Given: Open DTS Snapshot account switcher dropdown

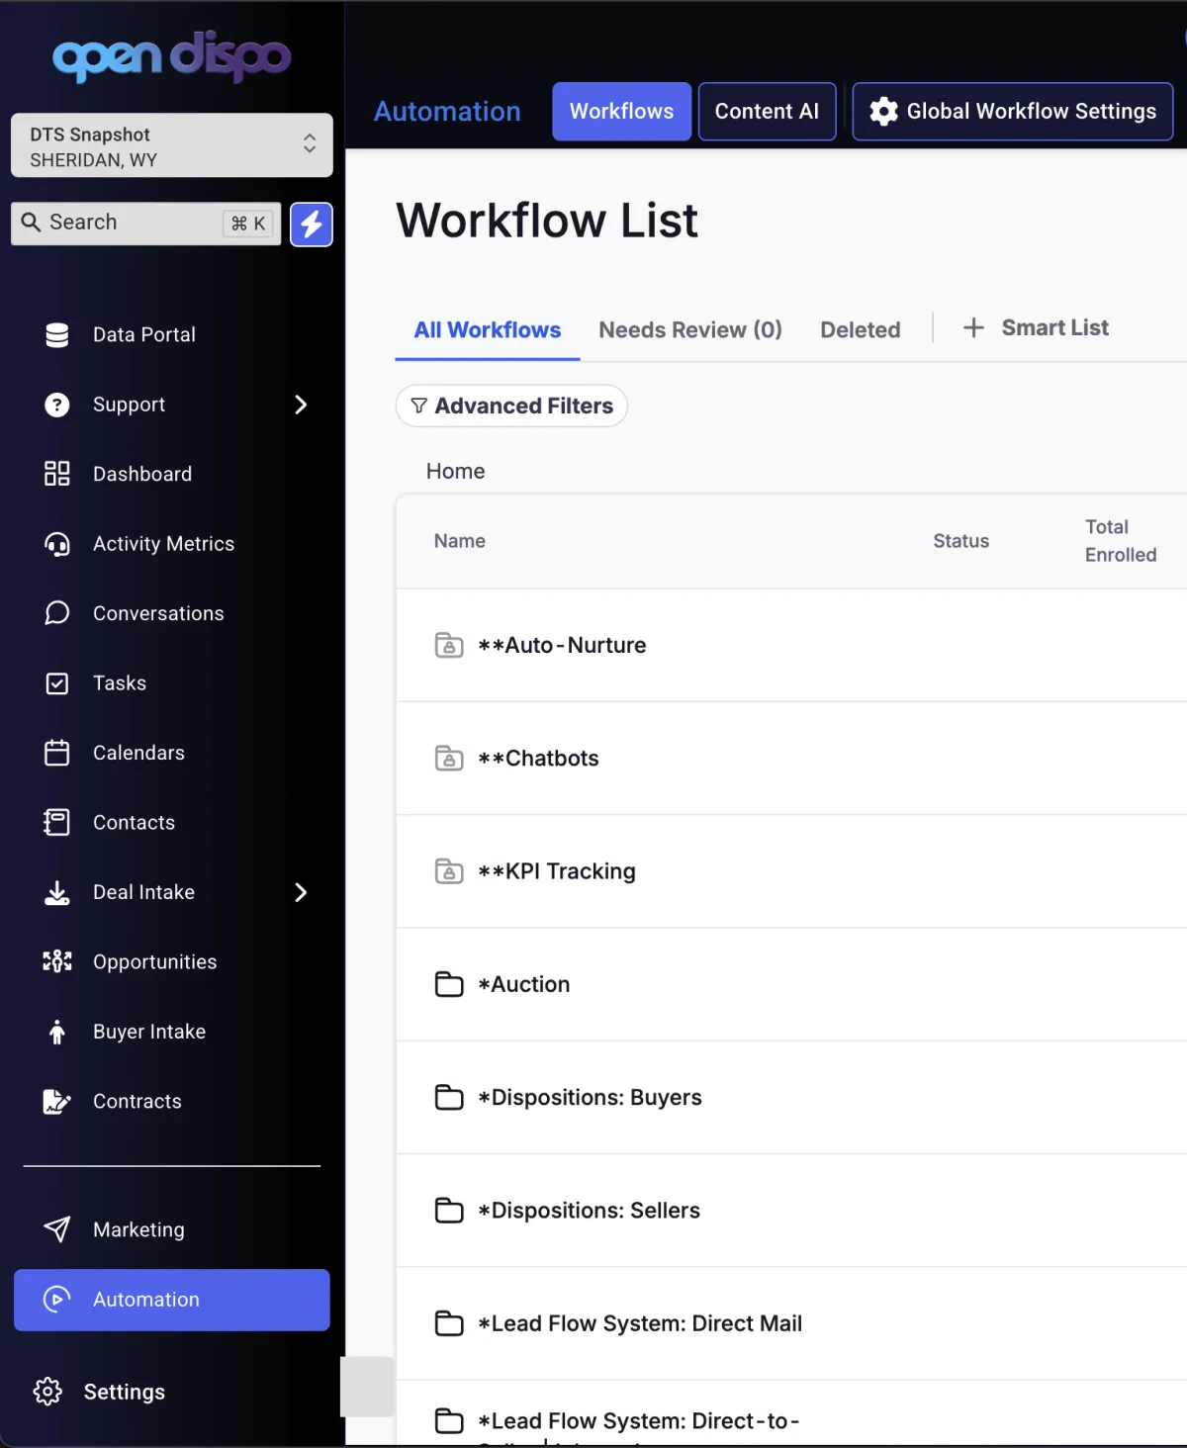Looking at the screenshot, I should pos(171,146).
